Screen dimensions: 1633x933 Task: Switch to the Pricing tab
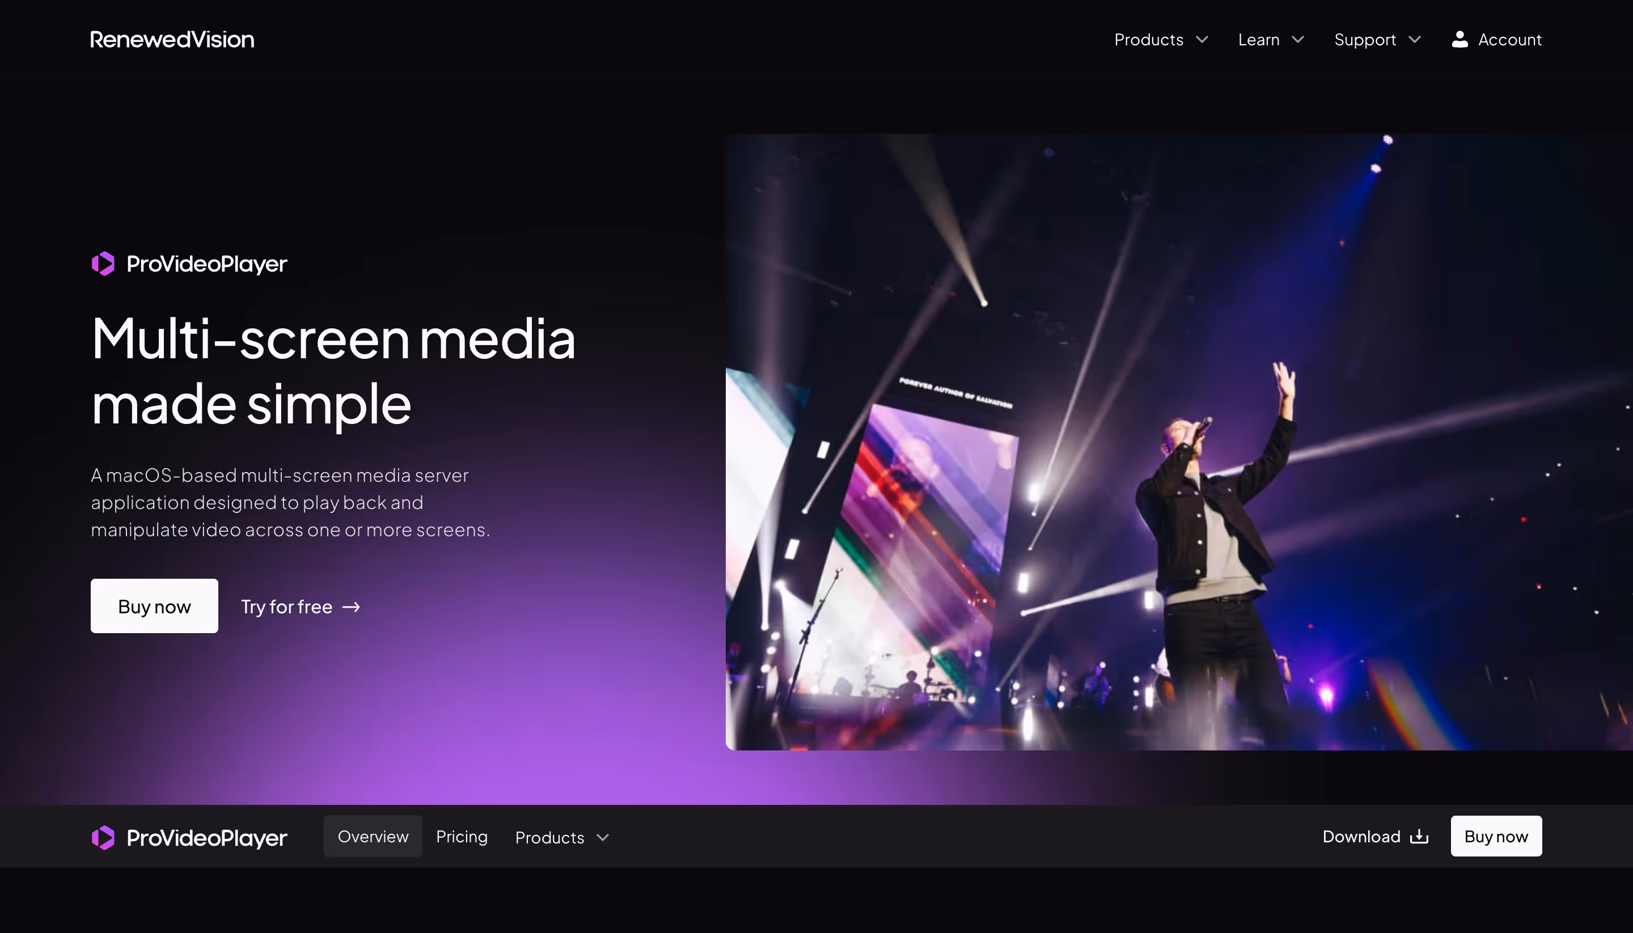pyautogui.click(x=462, y=836)
